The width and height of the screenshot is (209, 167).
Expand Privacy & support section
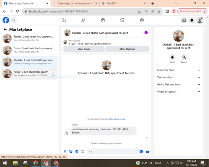(178, 91)
